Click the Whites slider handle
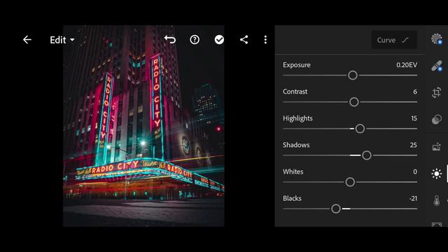The image size is (448, 252). click(x=350, y=182)
